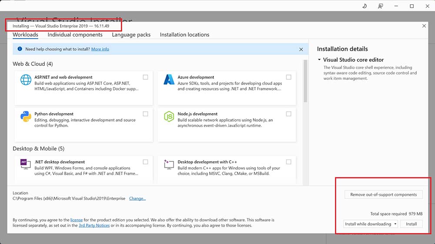Click the blue info icon in help banner
435x244 pixels.
point(20,49)
